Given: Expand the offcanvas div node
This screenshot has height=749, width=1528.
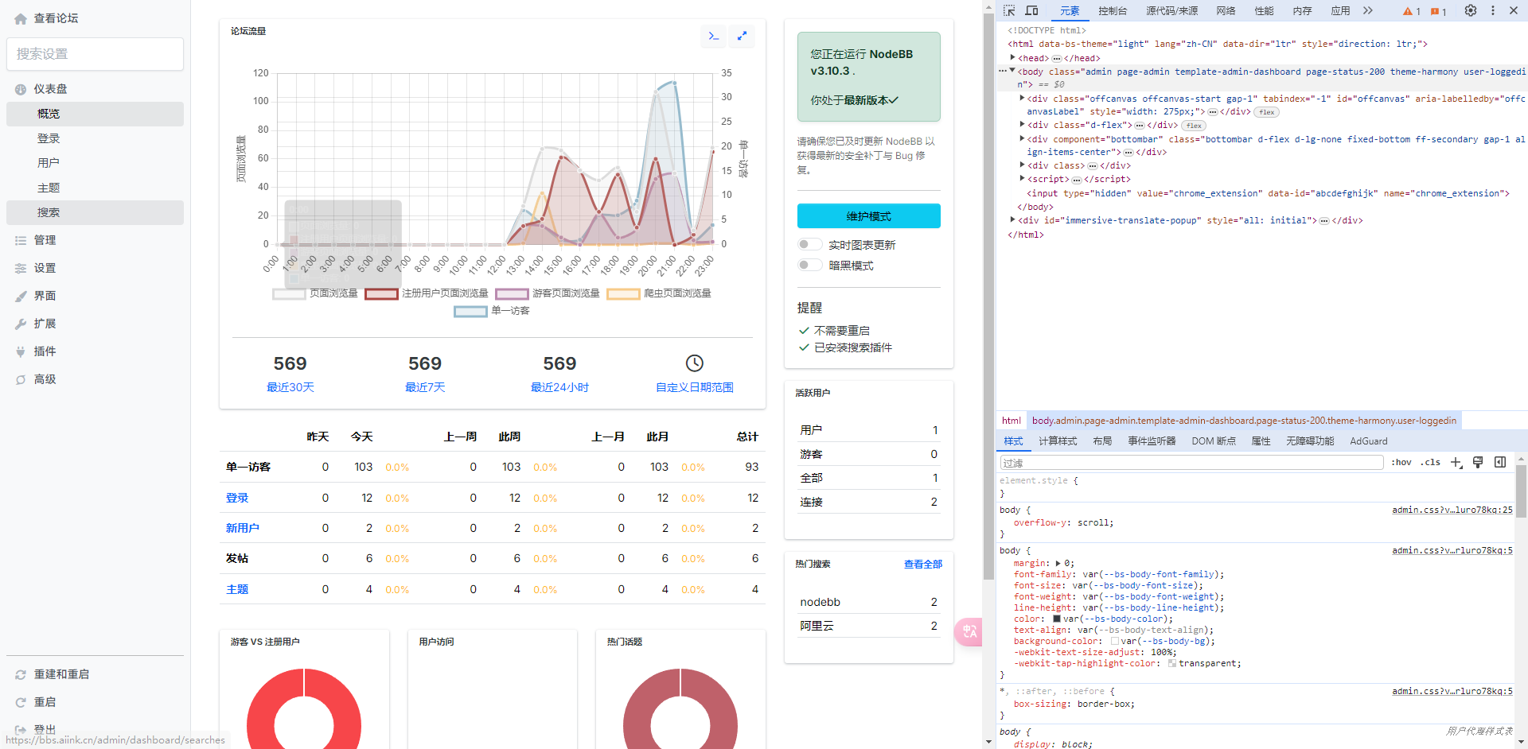Looking at the screenshot, I should 1022,99.
